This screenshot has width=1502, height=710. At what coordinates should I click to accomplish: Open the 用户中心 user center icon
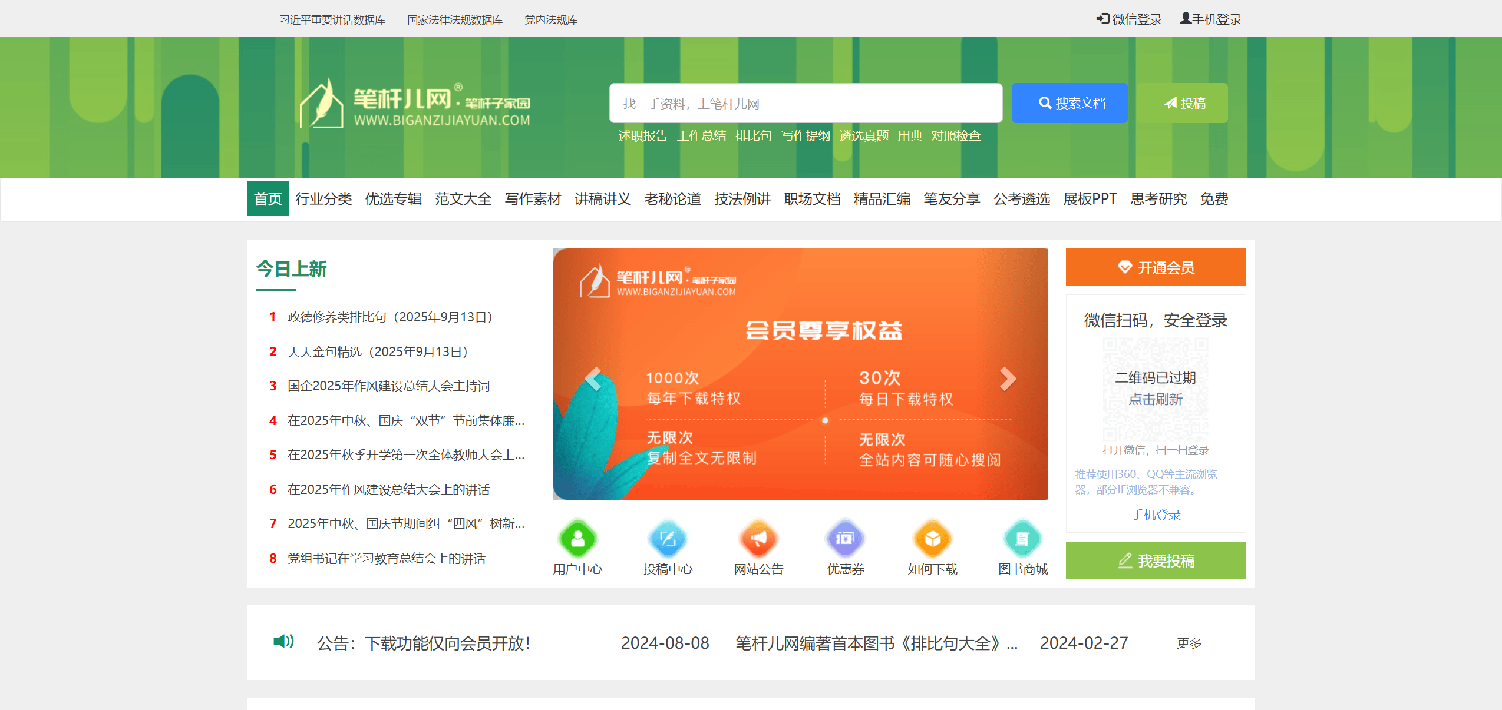click(577, 539)
